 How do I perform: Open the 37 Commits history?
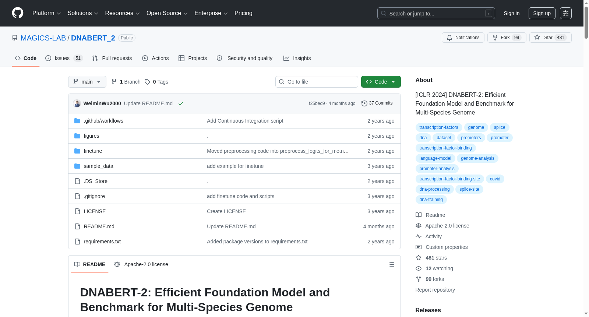(x=377, y=103)
